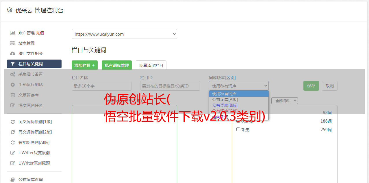
Task: Click the play icon for 手动运行测试
Action: pyautogui.click(x=13, y=85)
